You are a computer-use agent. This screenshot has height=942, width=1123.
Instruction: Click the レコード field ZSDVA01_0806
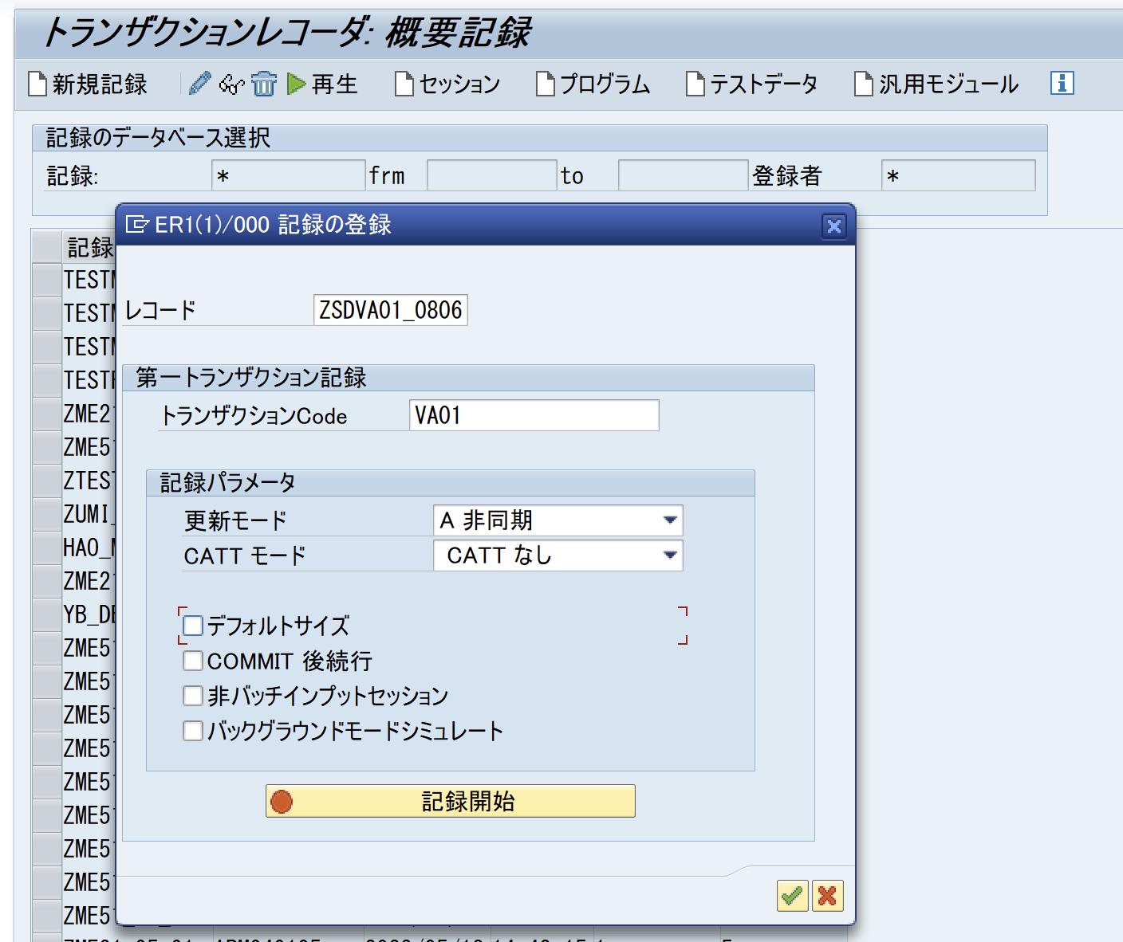coord(390,310)
